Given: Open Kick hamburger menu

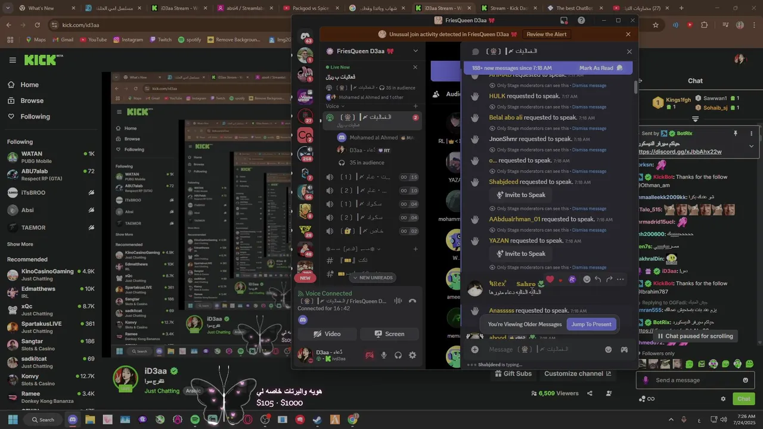Looking at the screenshot, I should coord(13,60).
